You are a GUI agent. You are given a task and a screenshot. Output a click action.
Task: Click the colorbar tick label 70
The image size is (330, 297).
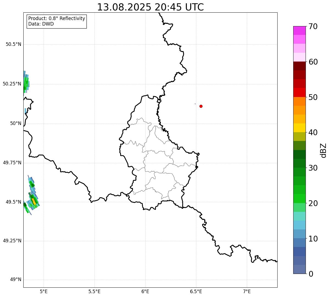tap(313, 27)
